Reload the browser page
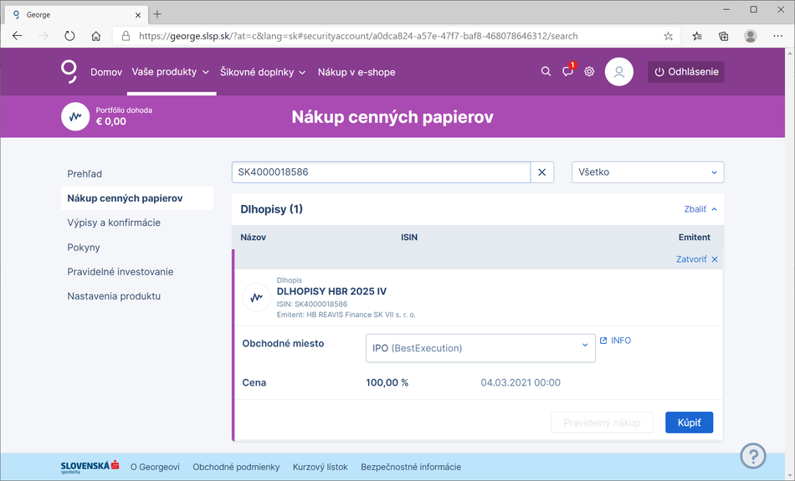This screenshot has width=795, height=481. (x=69, y=36)
